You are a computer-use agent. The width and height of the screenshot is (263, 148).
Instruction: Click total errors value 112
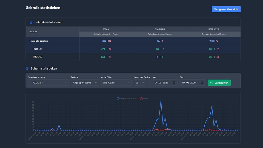point(109,41)
